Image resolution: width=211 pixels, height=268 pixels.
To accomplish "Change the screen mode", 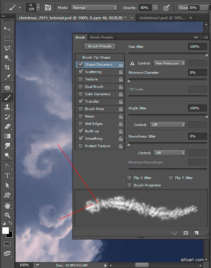I will click(7, 254).
